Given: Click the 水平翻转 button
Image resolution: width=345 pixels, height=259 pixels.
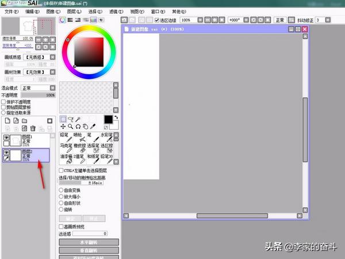Looking at the screenshot, I should (89, 242).
